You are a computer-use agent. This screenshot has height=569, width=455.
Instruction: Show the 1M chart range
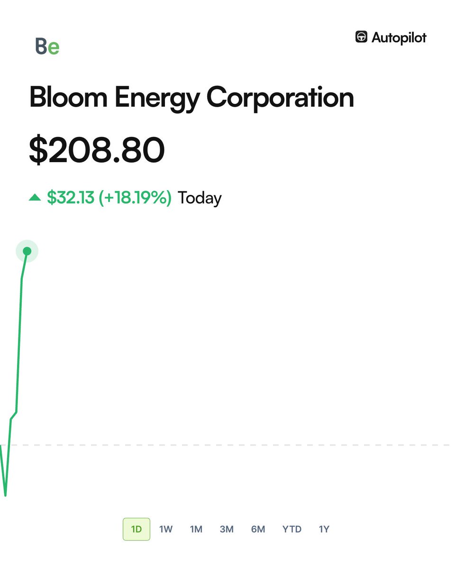coord(196,529)
